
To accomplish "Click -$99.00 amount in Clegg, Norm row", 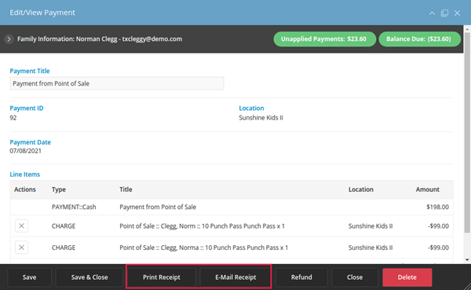I will [x=438, y=226].
